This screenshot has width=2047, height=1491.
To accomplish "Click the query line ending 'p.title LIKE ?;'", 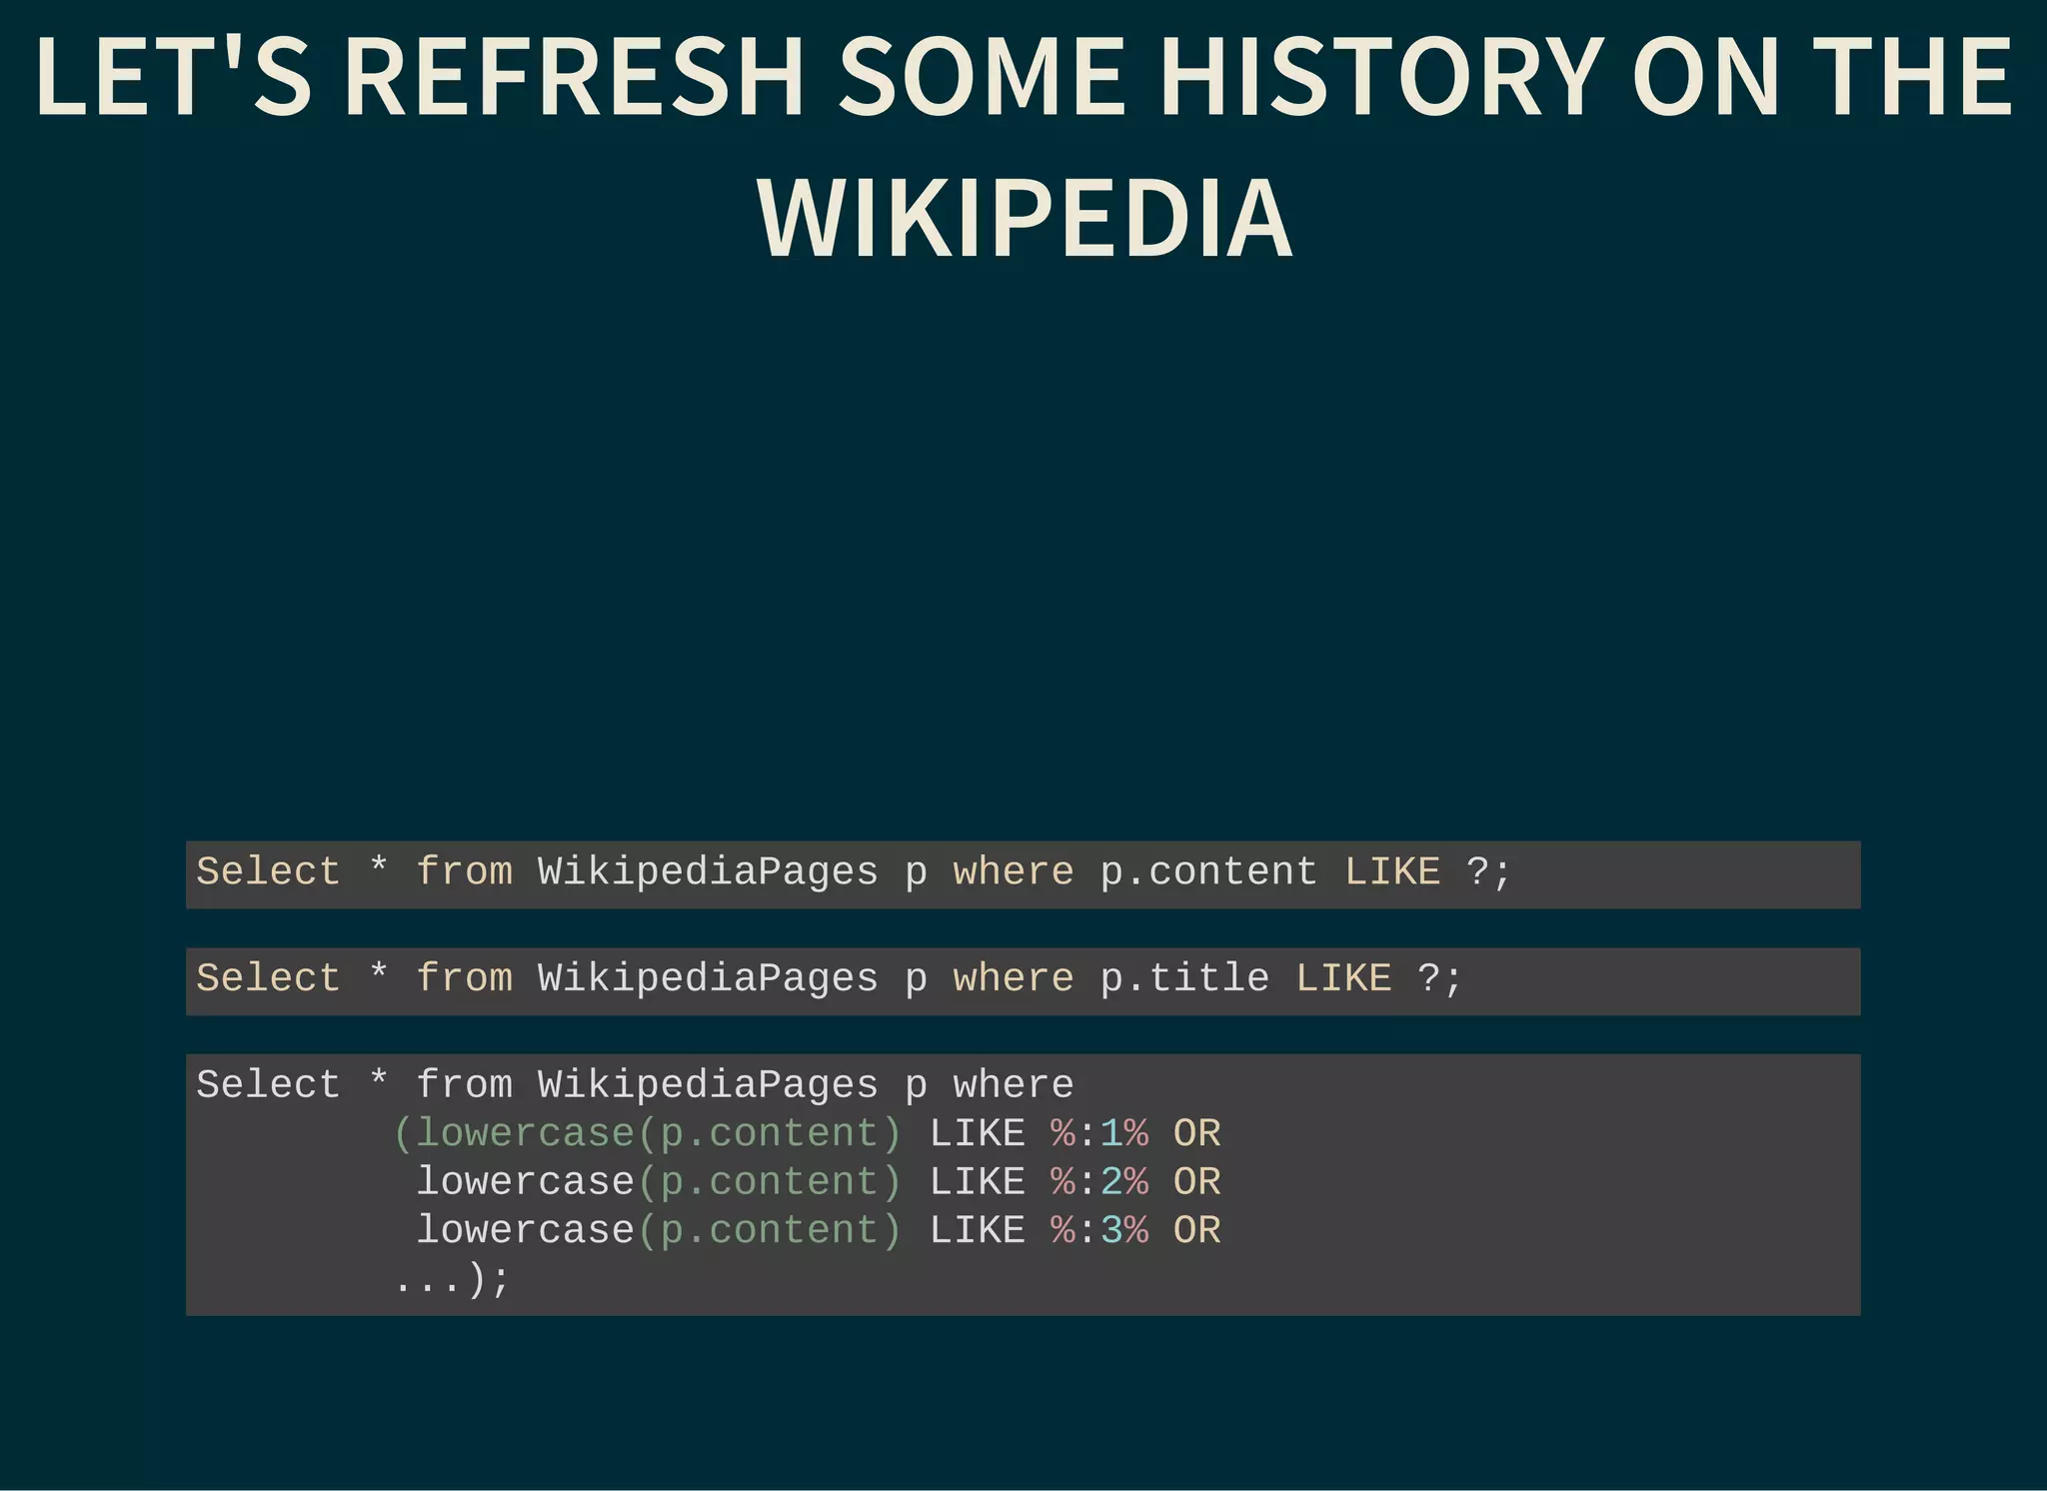I will 830,978.
